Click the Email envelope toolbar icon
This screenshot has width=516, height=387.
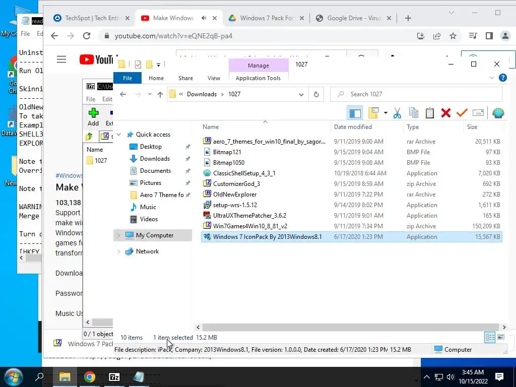(x=478, y=113)
